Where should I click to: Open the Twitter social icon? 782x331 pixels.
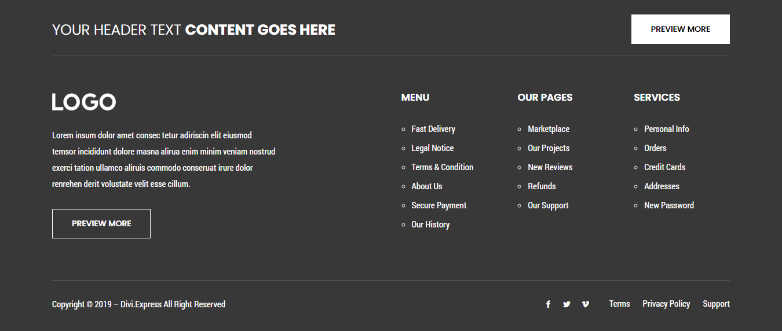[x=567, y=304]
